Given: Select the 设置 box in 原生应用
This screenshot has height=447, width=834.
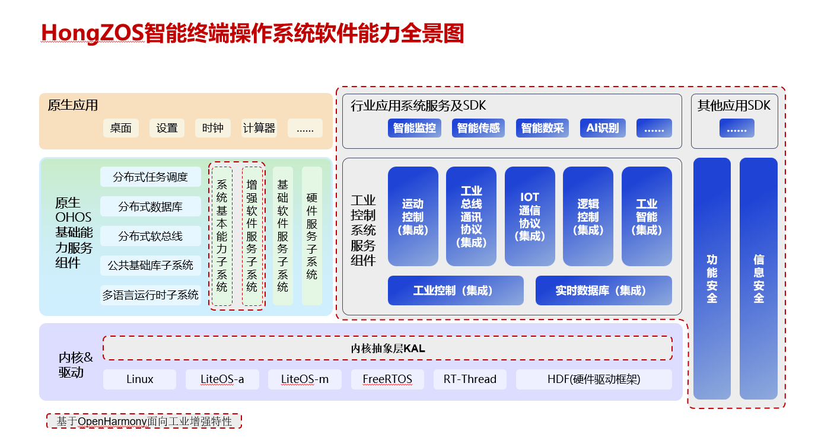Looking at the screenshot, I should tap(167, 128).
